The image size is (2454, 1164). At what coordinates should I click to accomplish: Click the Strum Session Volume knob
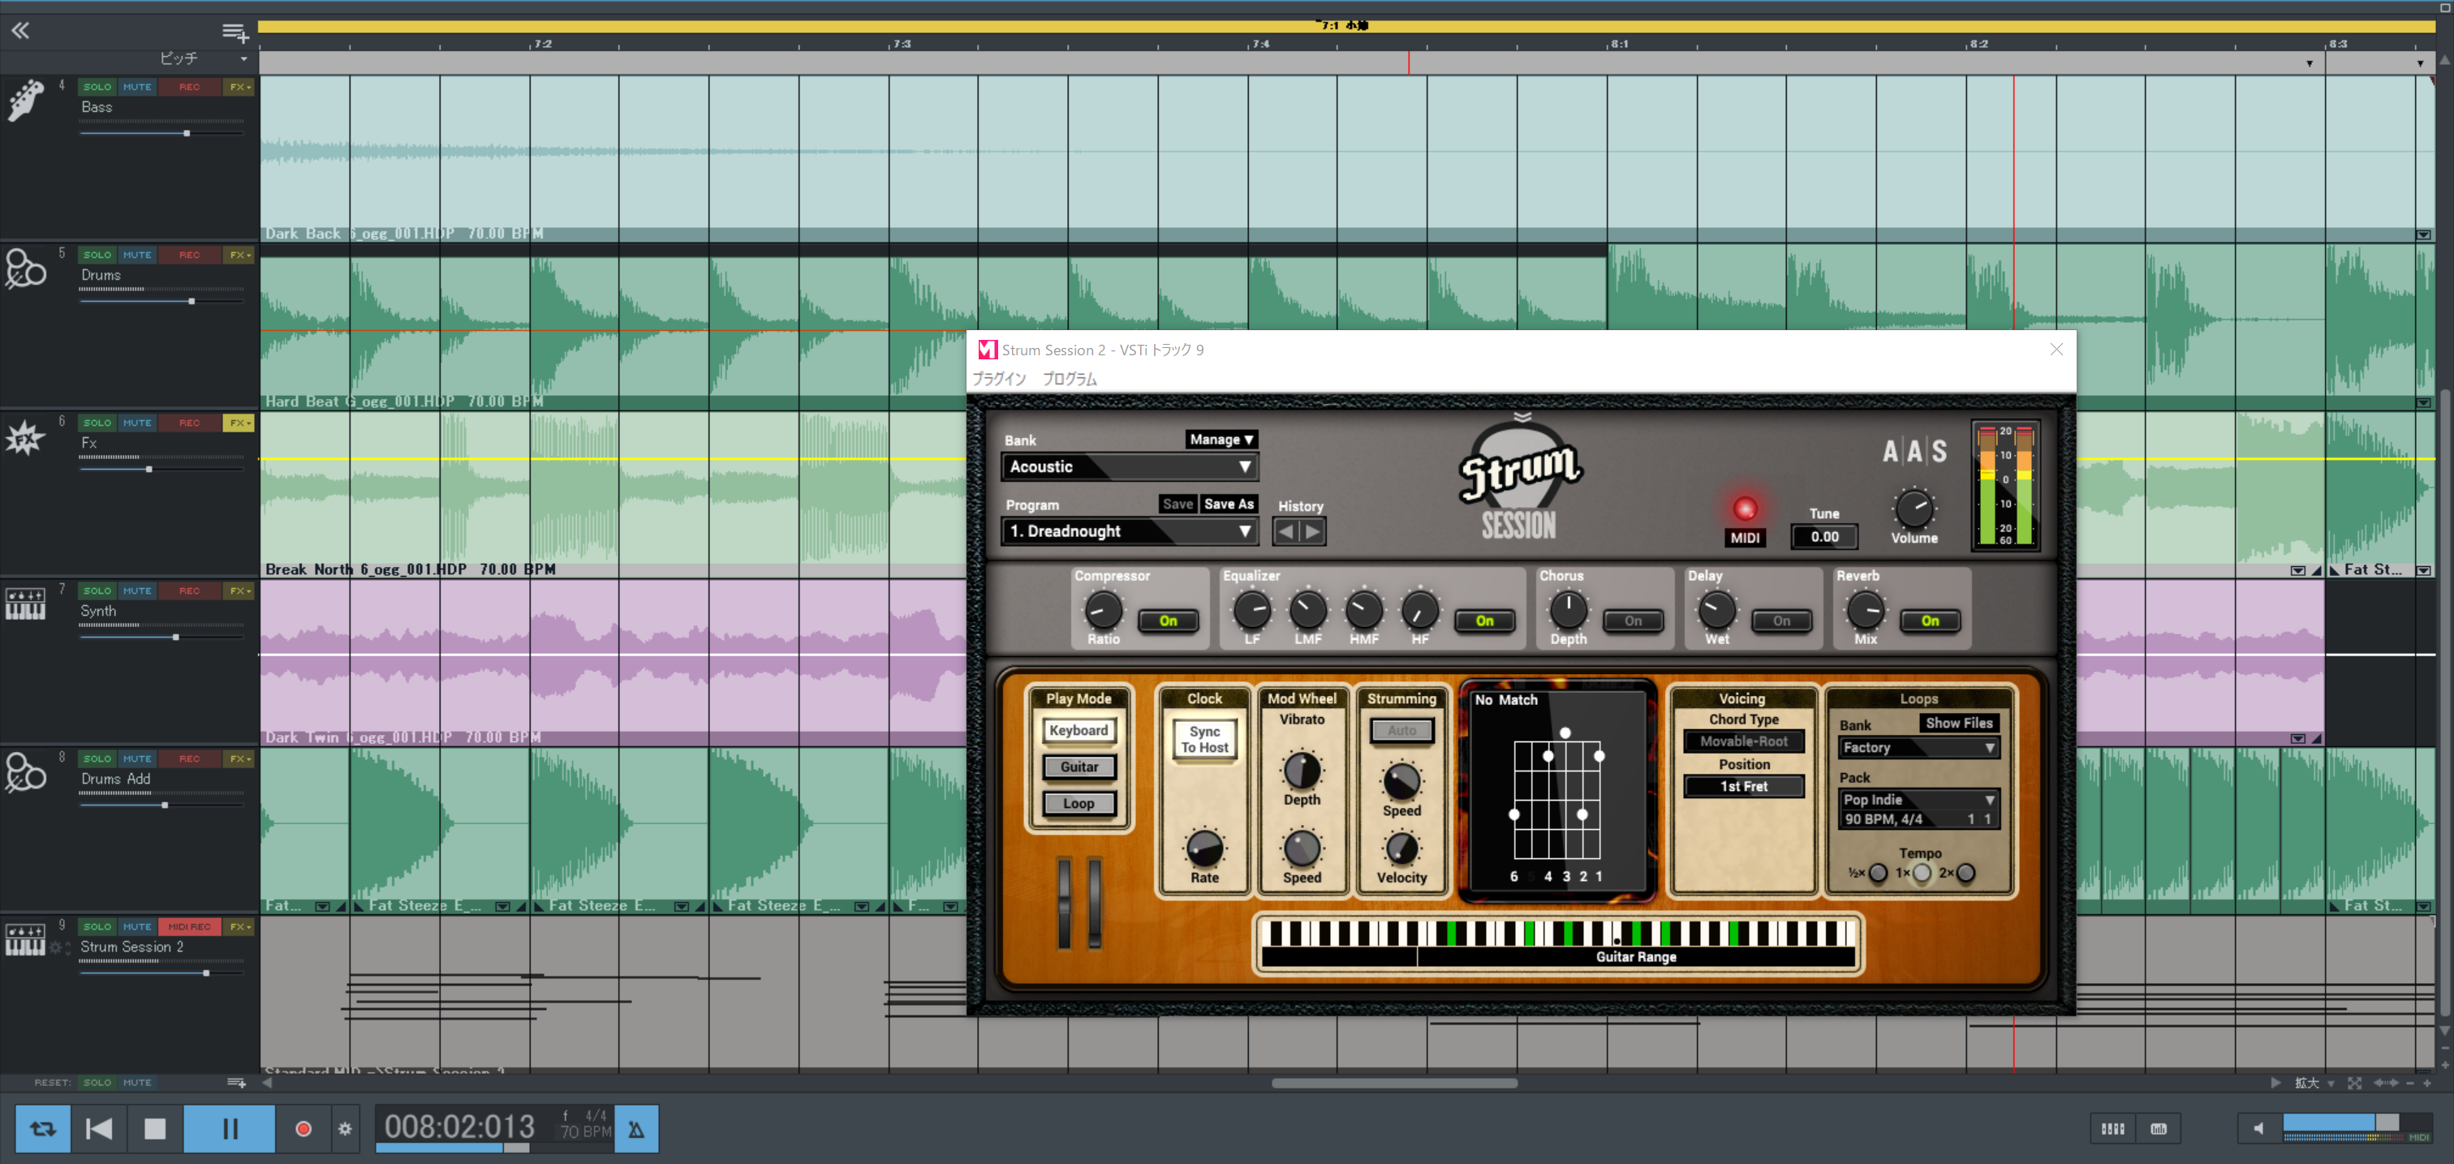click(x=1914, y=509)
